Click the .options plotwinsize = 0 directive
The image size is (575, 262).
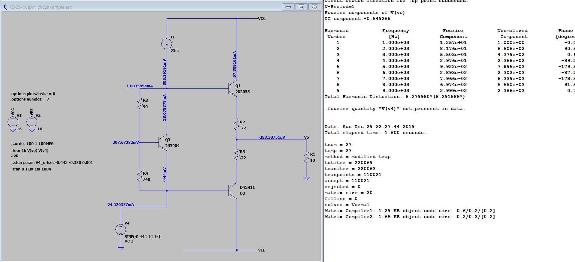[33, 94]
